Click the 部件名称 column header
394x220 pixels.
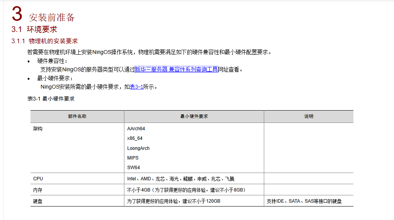tap(77, 116)
